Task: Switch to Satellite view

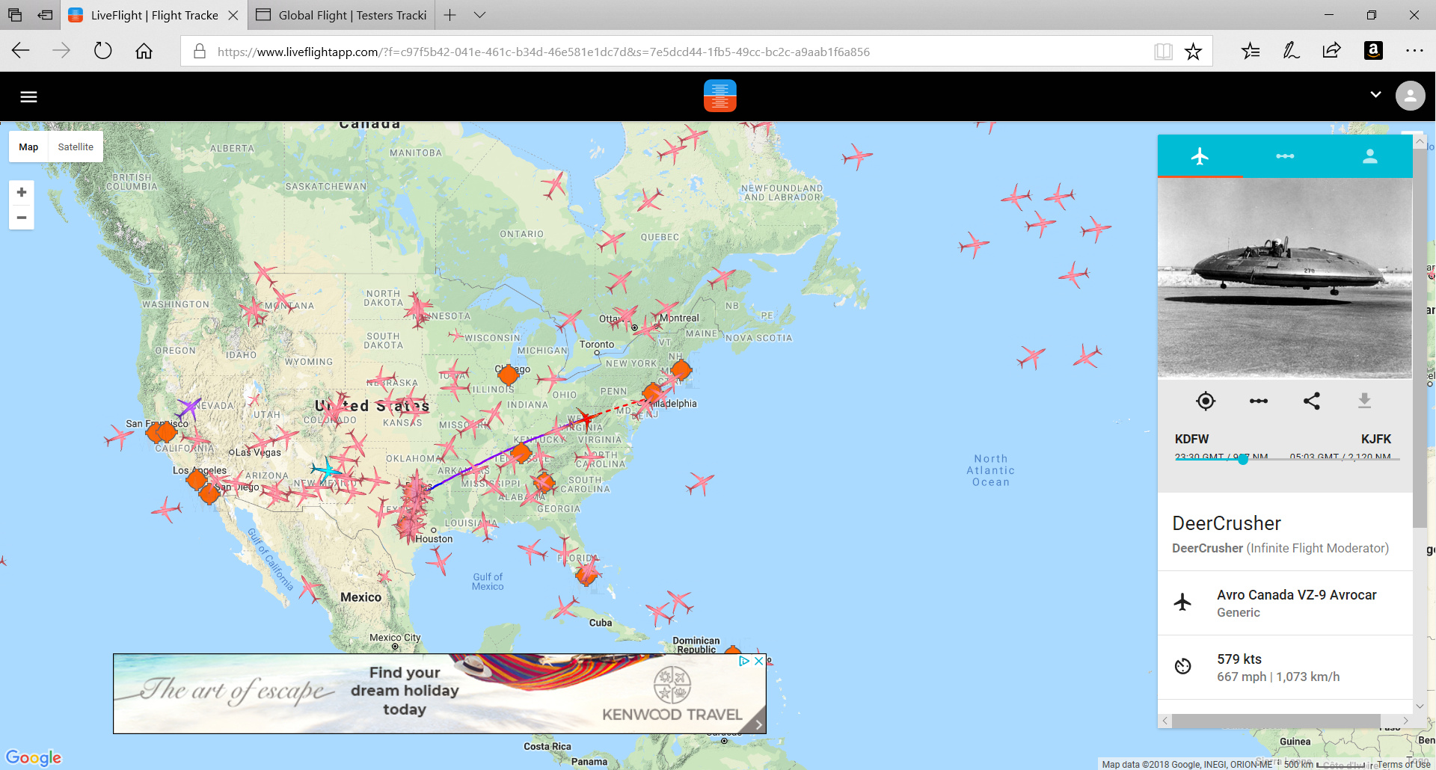Action: pos(76,147)
